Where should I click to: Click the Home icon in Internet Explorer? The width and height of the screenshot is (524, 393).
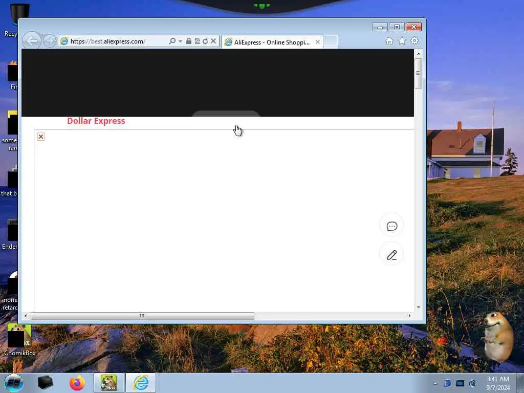pos(389,41)
